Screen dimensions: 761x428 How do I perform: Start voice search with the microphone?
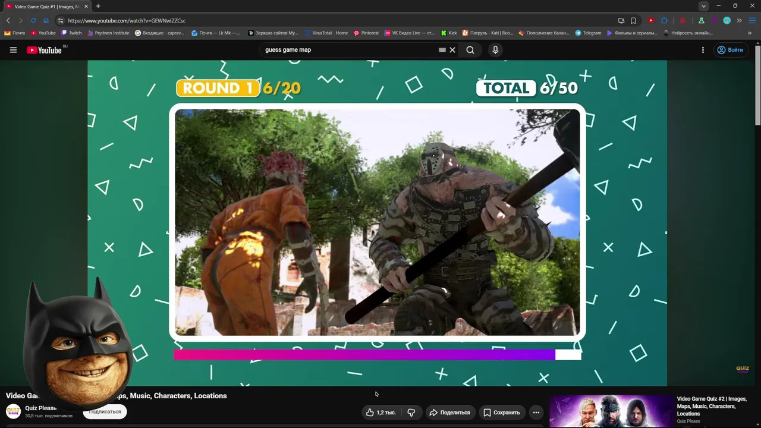tap(495, 50)
